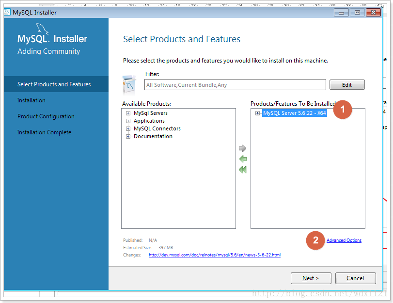
Task: Select Documentation in Available Products
Action: pyautogui.click(x=153, y=136)
